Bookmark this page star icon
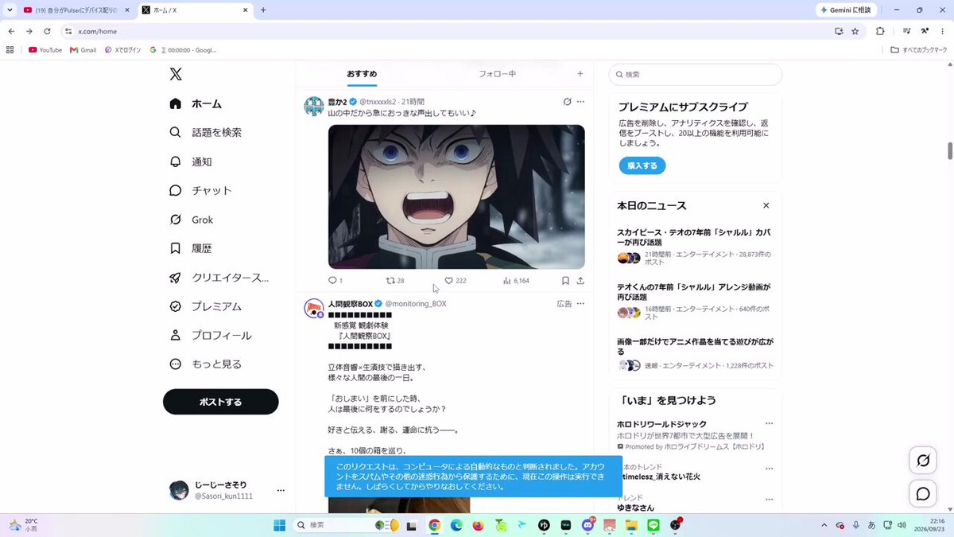954x537 pixels. coord(855,31)
